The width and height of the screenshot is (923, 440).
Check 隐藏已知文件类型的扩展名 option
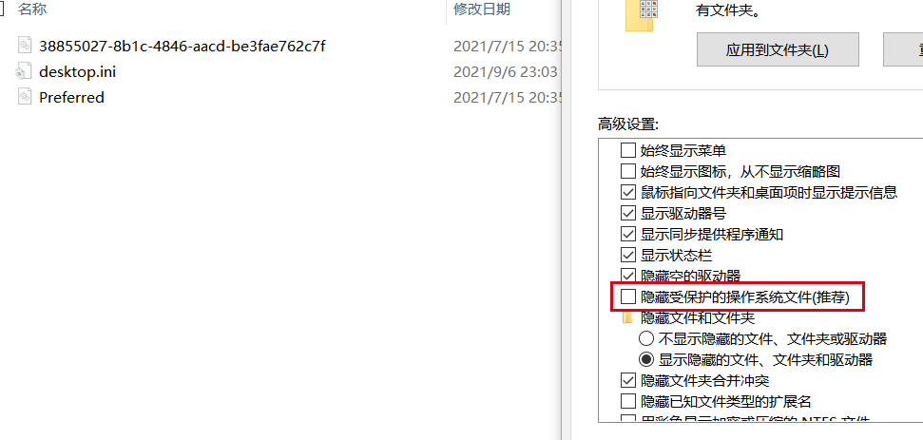coord(628,401)
